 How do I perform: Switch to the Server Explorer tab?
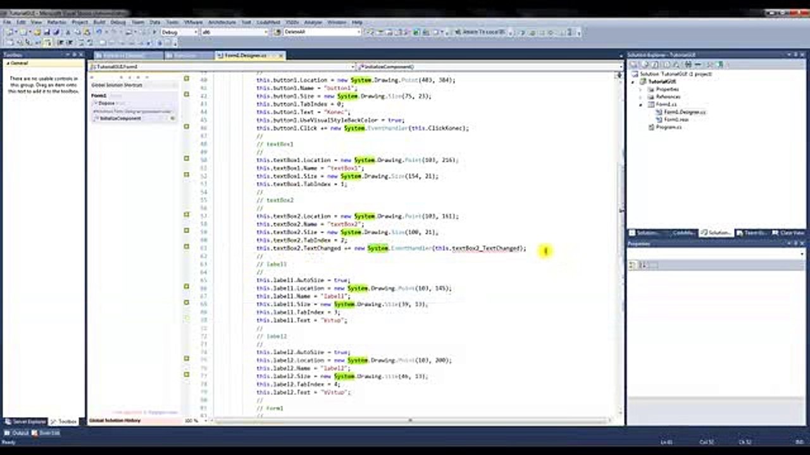pyautogui.click(x=26, y=421)
